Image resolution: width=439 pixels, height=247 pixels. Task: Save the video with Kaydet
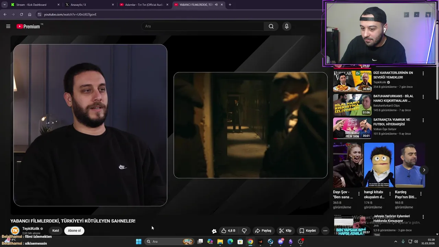click(x=308, y=231)
